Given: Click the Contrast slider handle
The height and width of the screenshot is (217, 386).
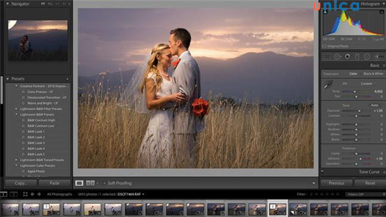Looking at the screenshot, I should (356, 116).
